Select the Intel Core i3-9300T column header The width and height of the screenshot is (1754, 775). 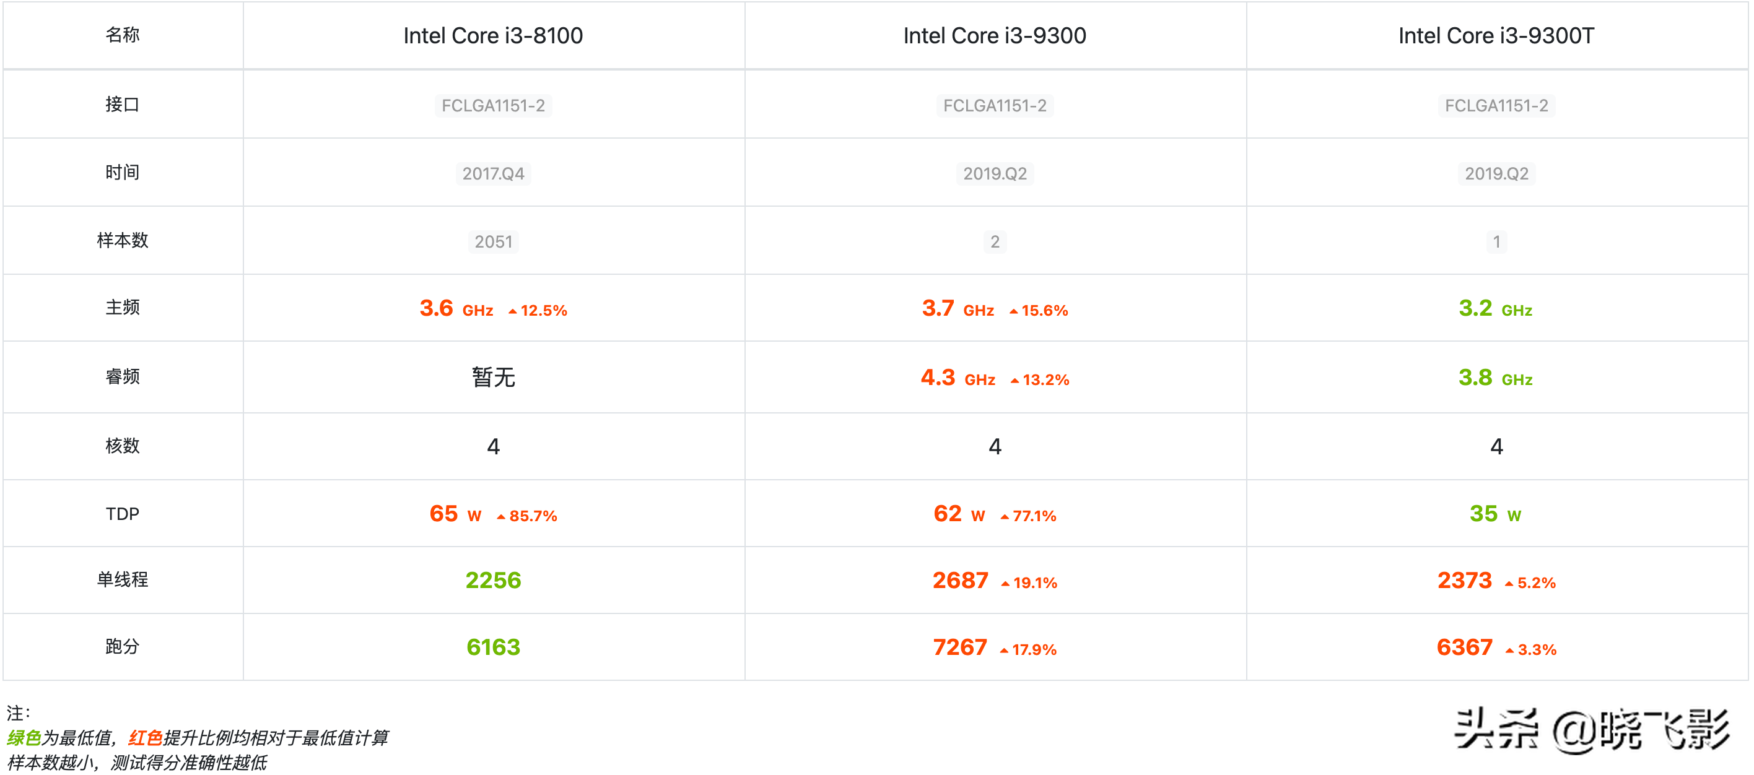pos(1496,35)
